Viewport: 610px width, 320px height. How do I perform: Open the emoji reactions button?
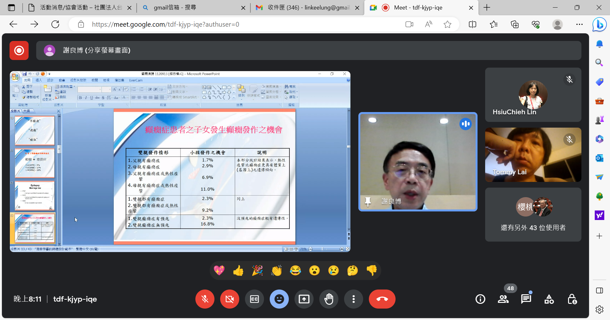(279, 299)
